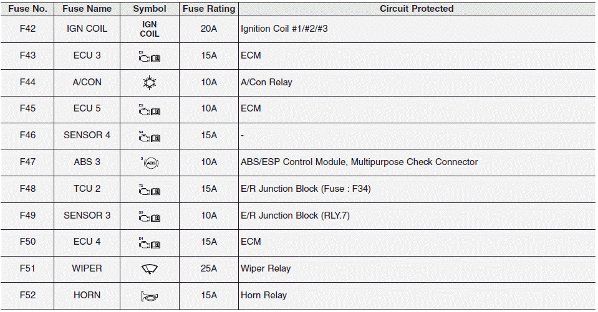Click the engine symbol in the F45 row

click(x=150, y=110)
